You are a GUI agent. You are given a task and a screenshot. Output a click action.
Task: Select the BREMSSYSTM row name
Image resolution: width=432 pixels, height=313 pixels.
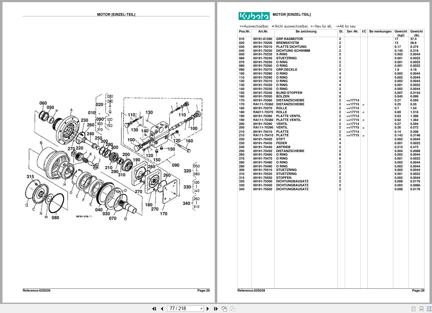[x=288, y=43]
